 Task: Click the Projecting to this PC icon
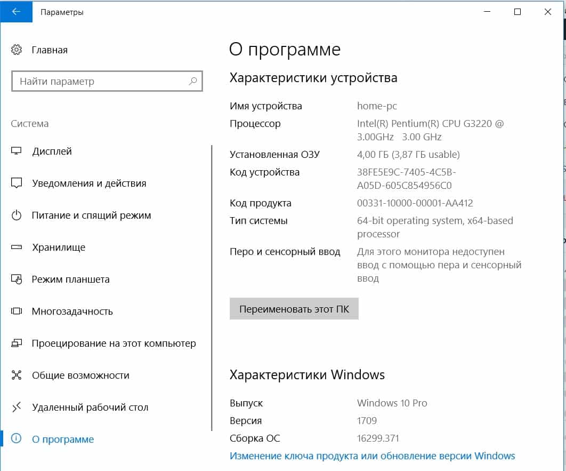point(17,344)
